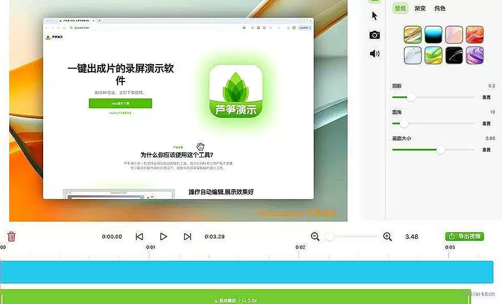Screen dimensions: 503x304
Task: Click the 0.3 shadow value
Action: [492, 86]
